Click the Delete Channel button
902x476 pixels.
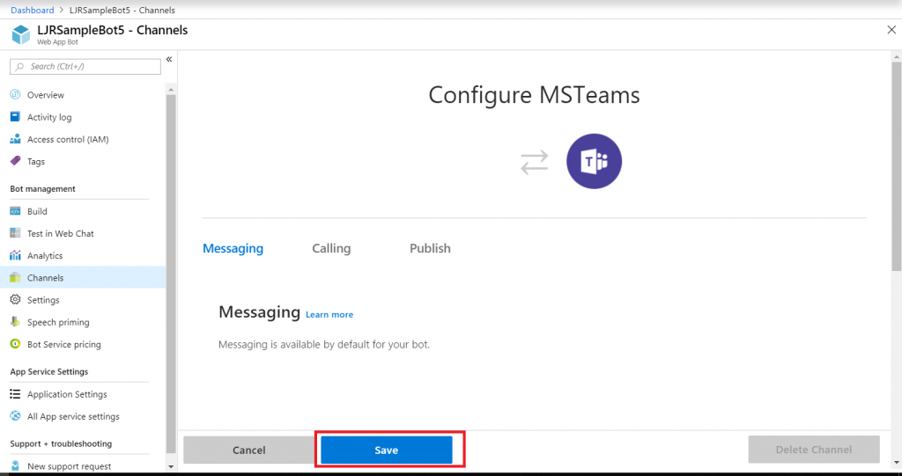click(x=814, y=450)
